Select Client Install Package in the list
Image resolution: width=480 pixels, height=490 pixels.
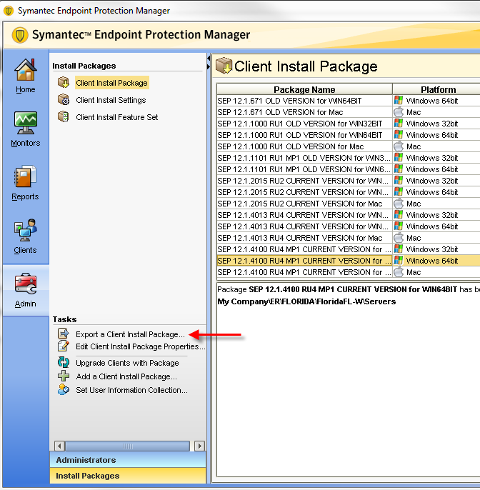(111, 83)
